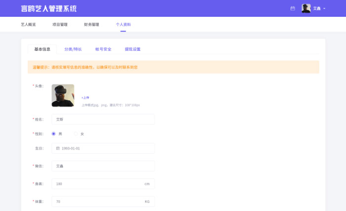346x211 pixels.
Task: Open the calendar icon in header
Action: pos(293,8)
